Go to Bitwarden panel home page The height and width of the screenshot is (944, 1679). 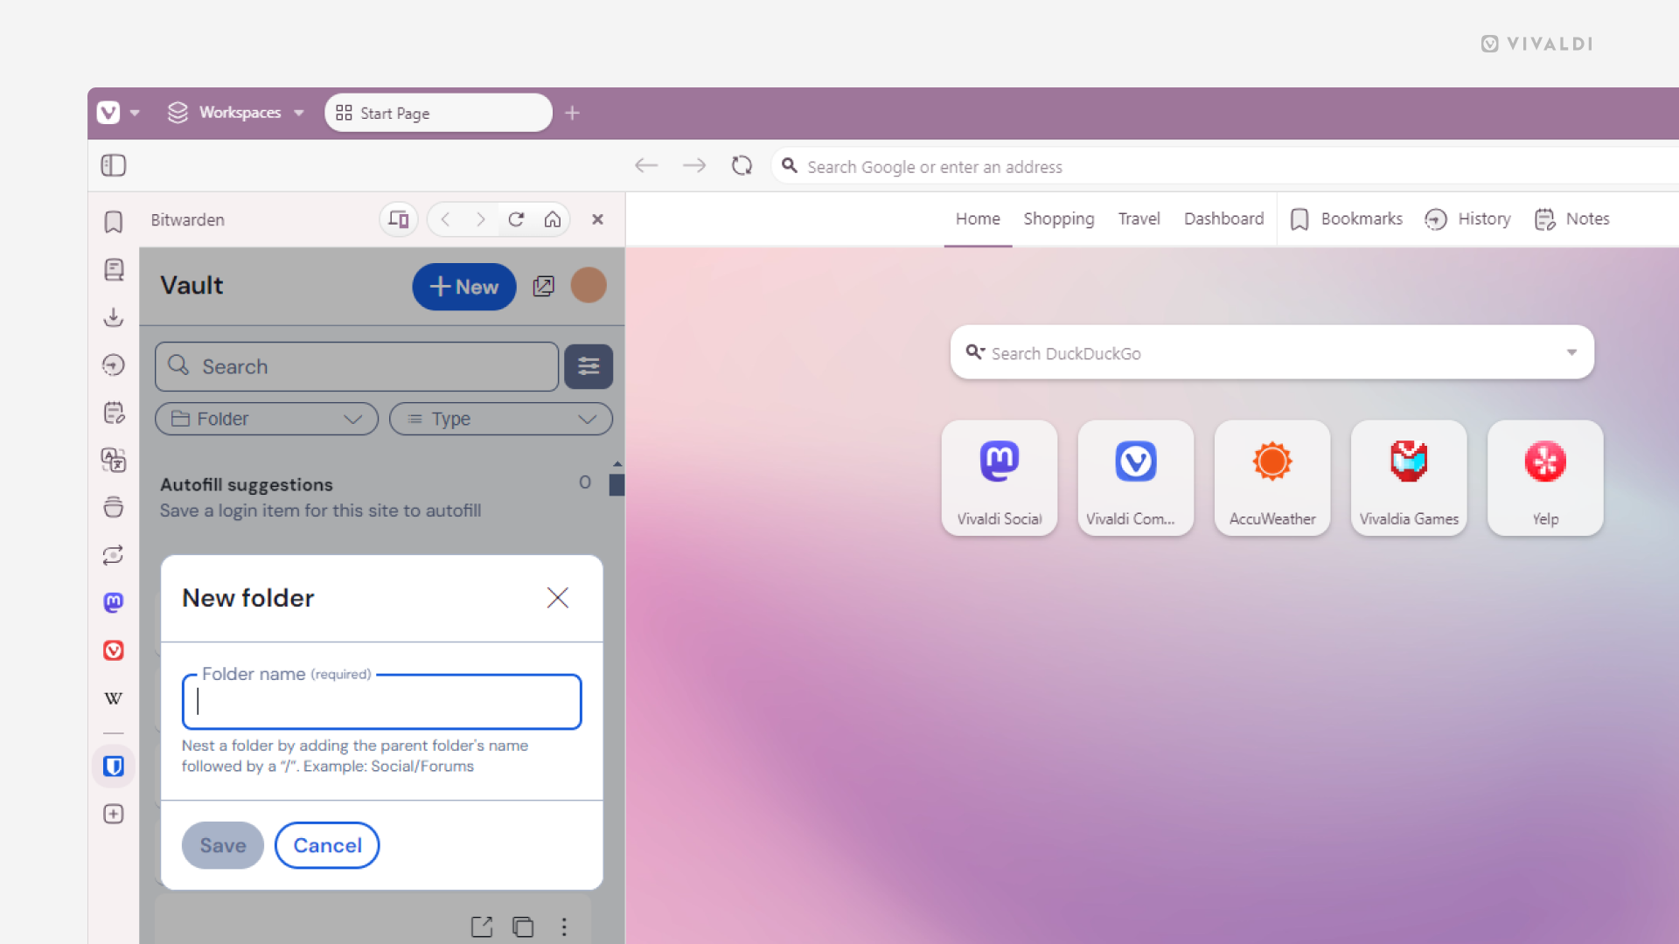tap(553, 219)
